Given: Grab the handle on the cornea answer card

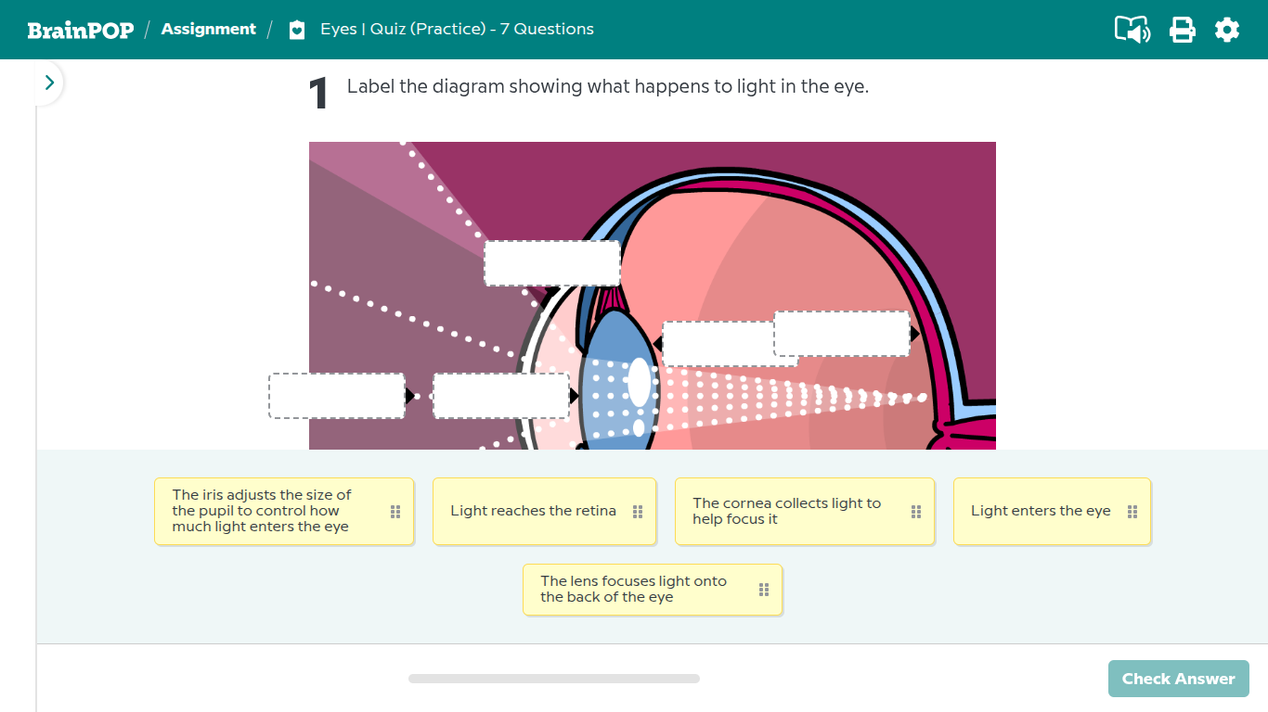Looking at the screenshot, I should click(x=914, y=511).
